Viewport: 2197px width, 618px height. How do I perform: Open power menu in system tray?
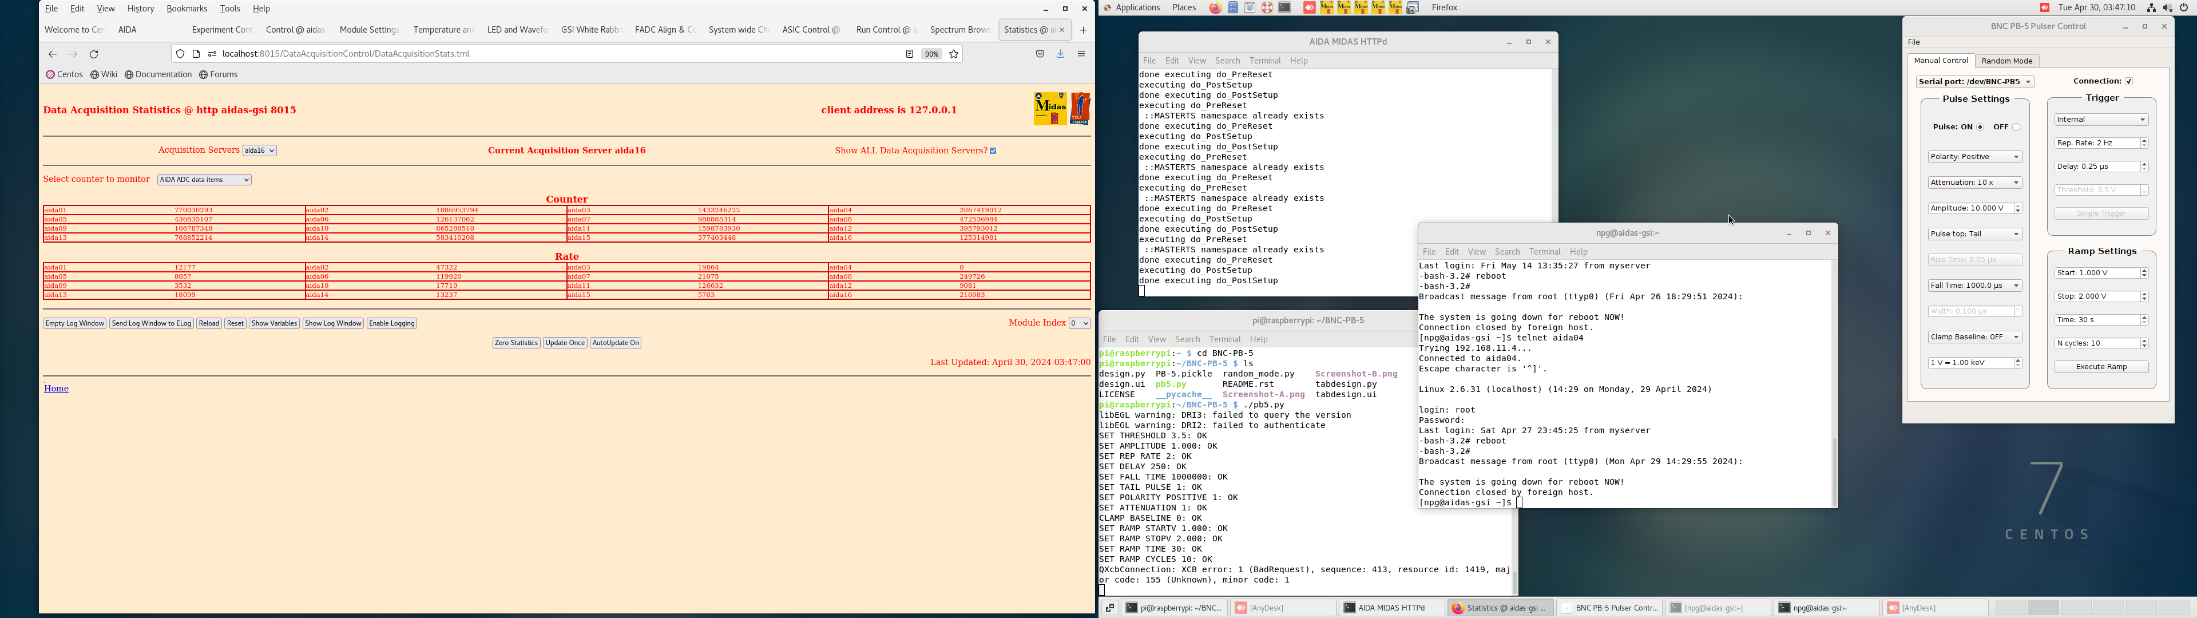pos(2184,7)
